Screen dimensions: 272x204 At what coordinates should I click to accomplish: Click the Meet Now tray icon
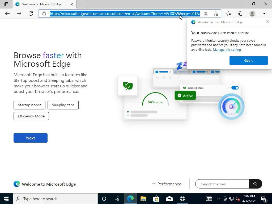pos(225,199)
